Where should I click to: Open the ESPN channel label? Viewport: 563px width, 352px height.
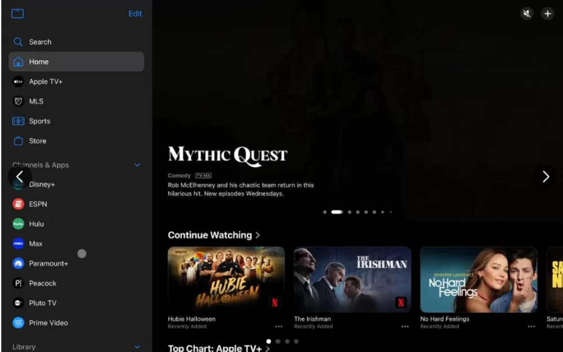coord(38,204)
